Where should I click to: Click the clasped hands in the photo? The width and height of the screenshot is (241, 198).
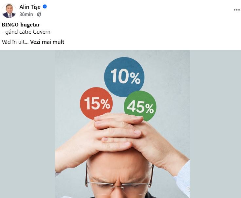coord(118,132)
